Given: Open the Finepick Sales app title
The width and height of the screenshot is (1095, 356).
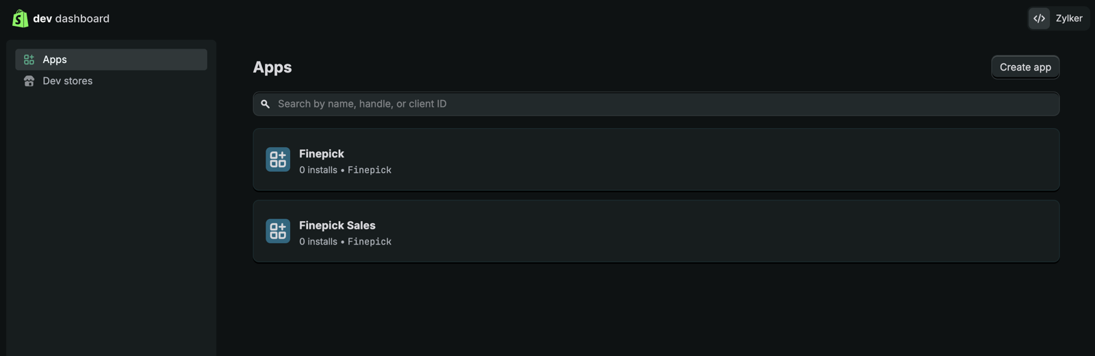Looking at the screenshot, I should (337, 225).
